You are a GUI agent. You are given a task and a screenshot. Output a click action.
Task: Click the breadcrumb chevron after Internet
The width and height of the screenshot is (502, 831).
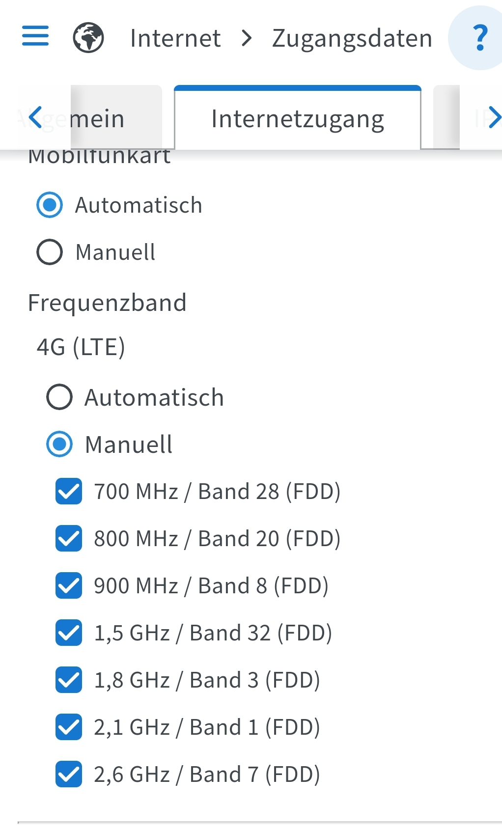pyautogui.click(x=247, y=38)
